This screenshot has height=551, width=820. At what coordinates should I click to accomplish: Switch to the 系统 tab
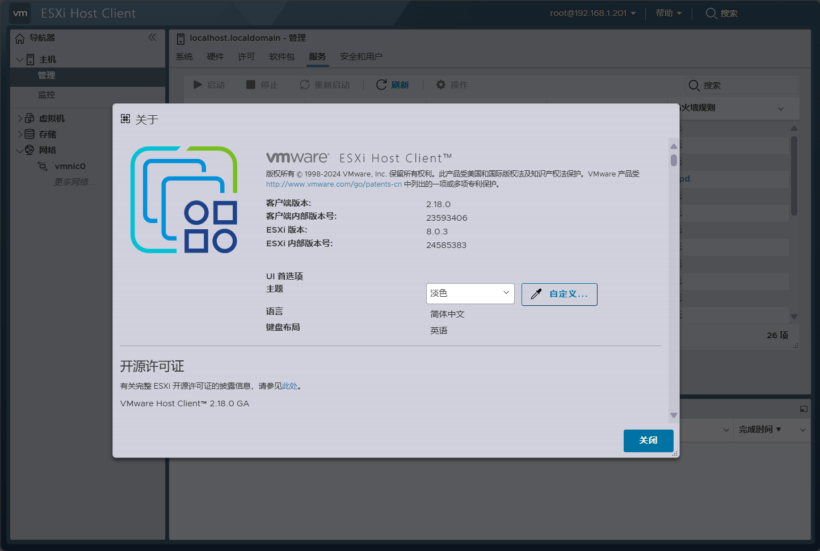pos(184,57)
